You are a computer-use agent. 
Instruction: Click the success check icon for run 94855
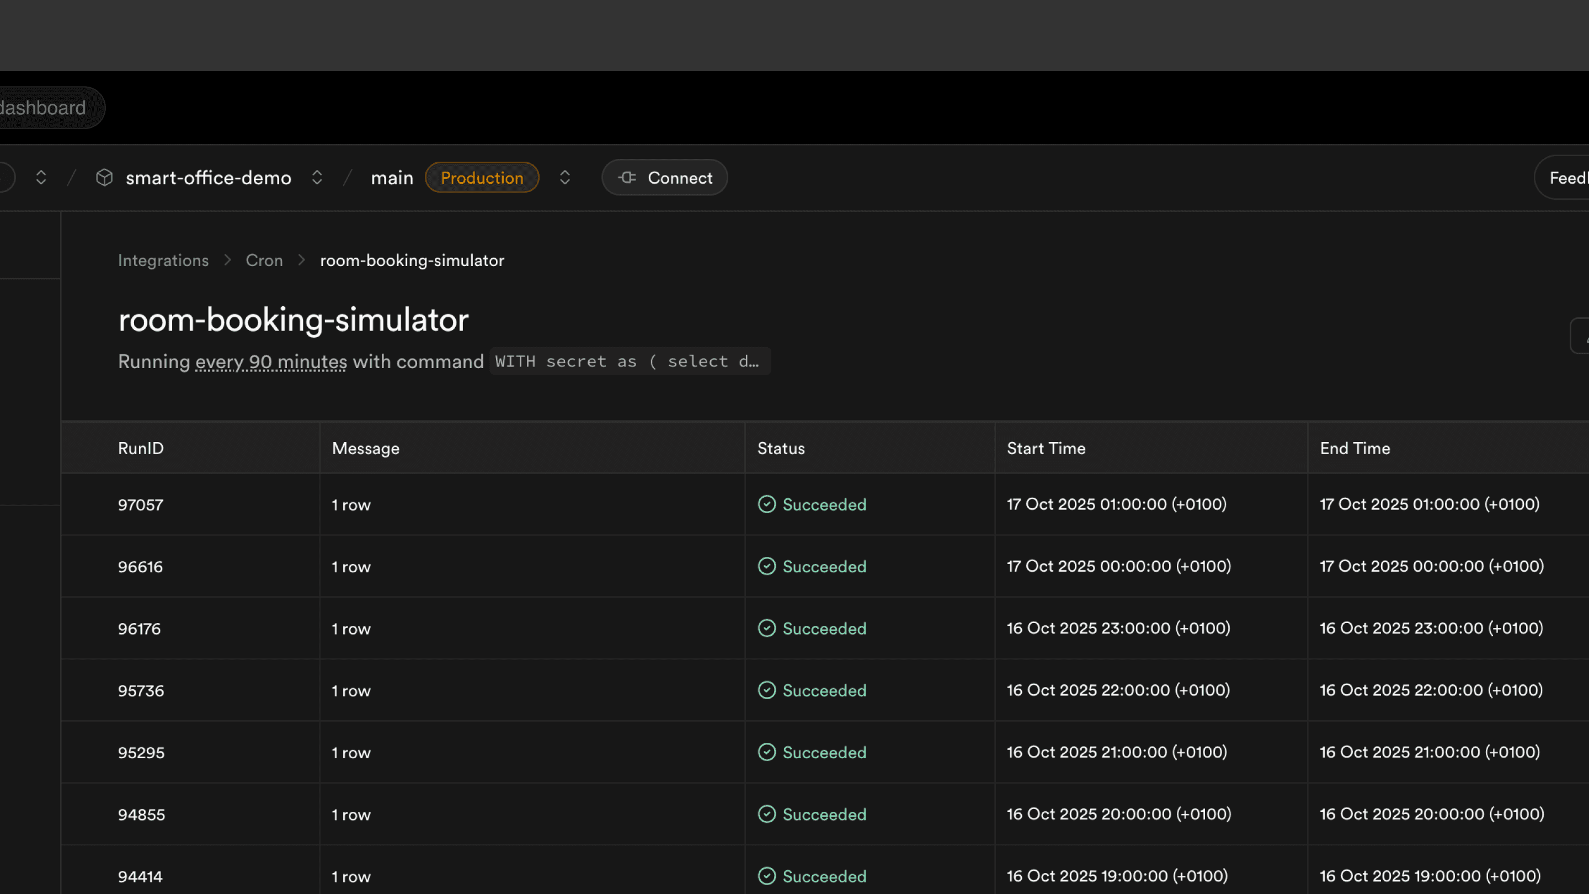pyautogui.click(x=767, y=815)
